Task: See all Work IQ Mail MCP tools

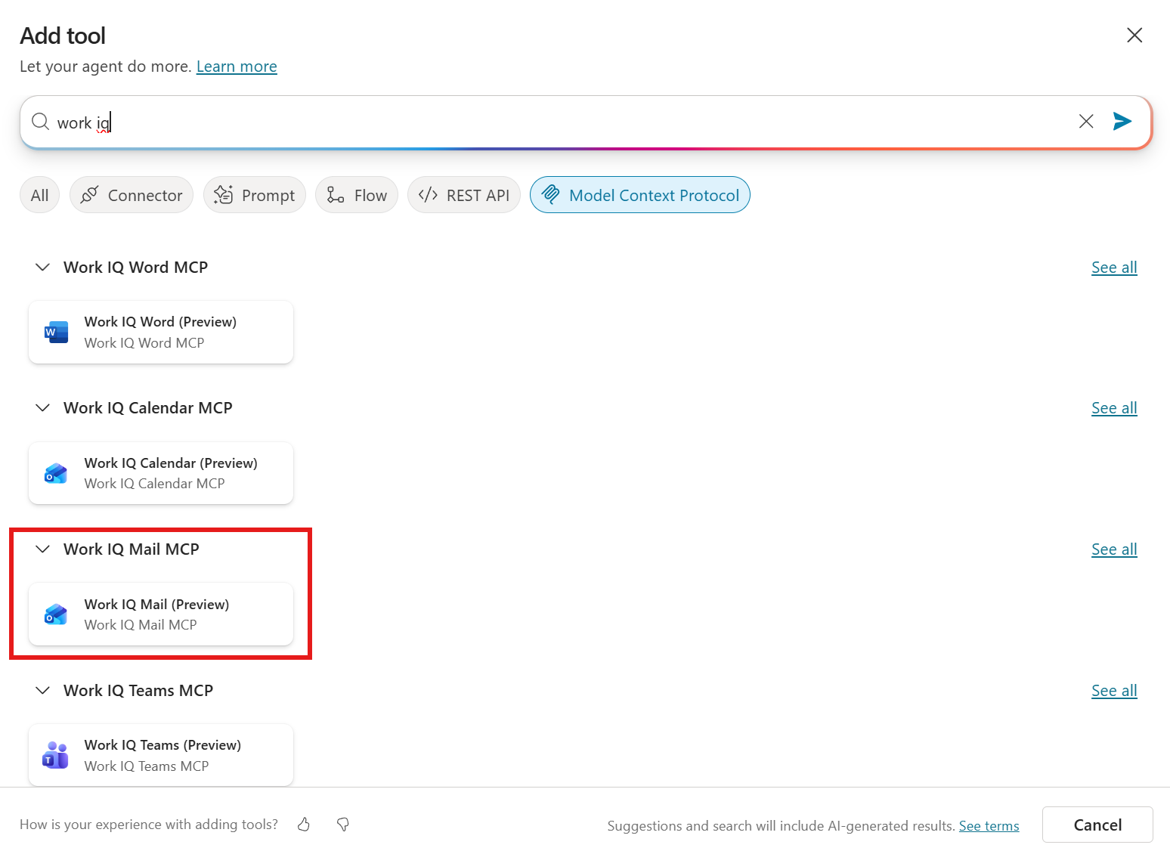Action: pos(1114,549)
